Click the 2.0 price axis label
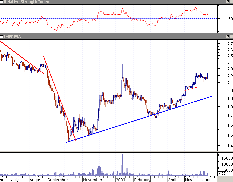This screenshot has width=233, height=182. pos(230,90)
